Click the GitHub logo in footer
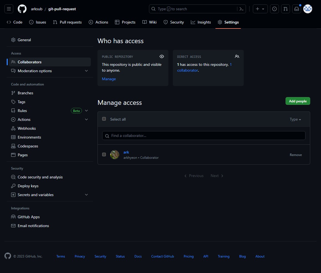Image resolution: width=321 pixels, height=273 pixels. click(x=8, y=256)
